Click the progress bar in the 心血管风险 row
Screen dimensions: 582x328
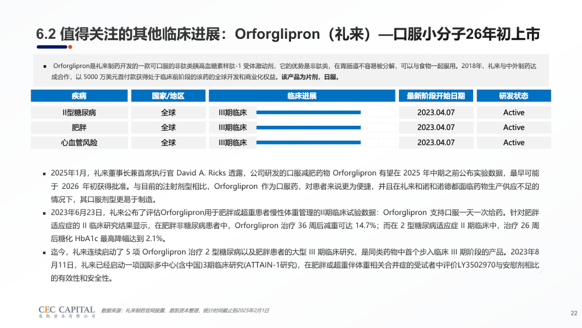point(309,143)
